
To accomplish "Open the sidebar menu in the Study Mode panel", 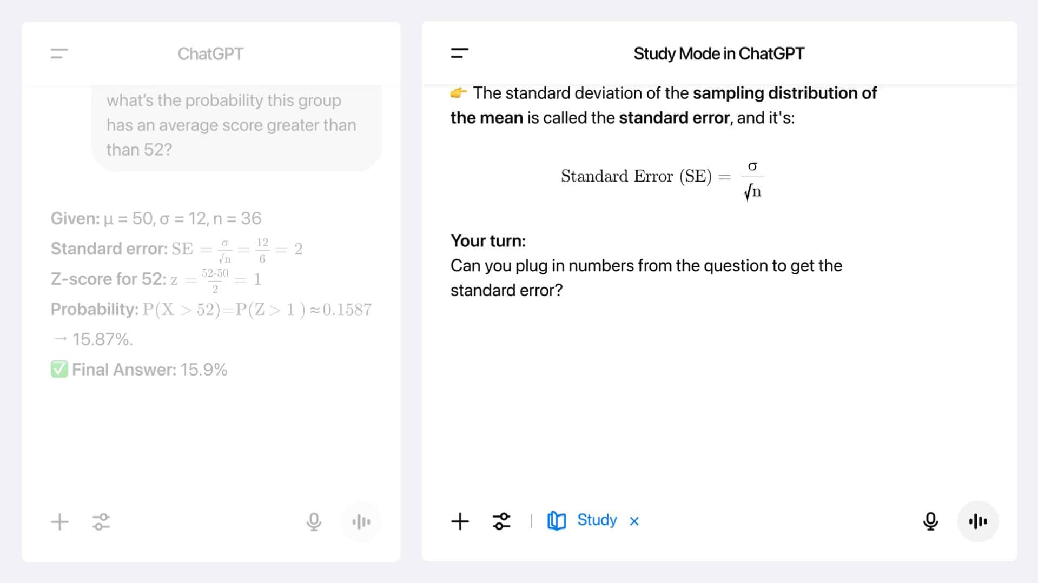I will coord(459,53).
